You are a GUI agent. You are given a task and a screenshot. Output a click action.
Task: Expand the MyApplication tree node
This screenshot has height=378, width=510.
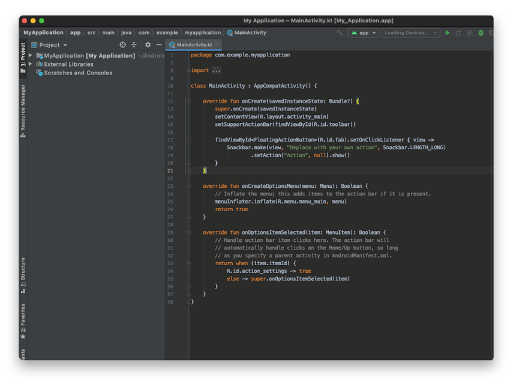[31, 56]
